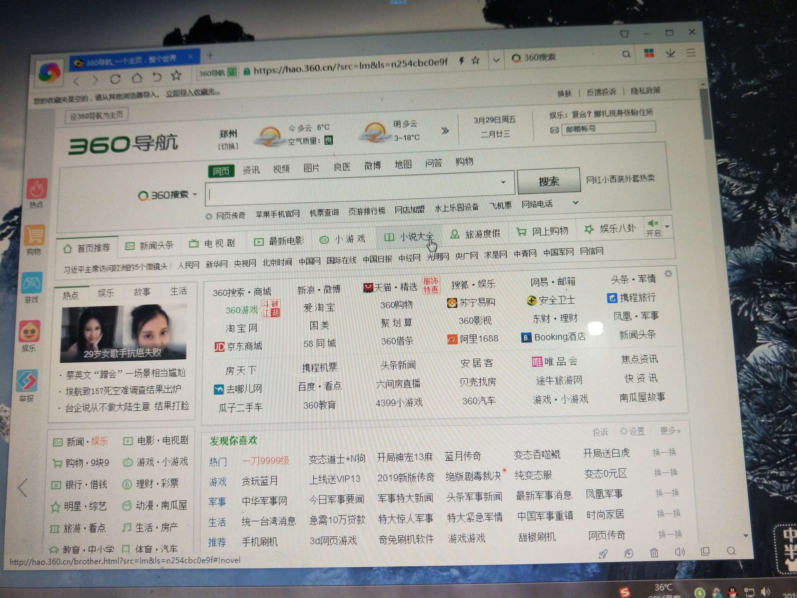Screen dimensions: 797x598
Task: Open the browser hamburger menu
Action: pyautogui.click(x=691, y=53)
